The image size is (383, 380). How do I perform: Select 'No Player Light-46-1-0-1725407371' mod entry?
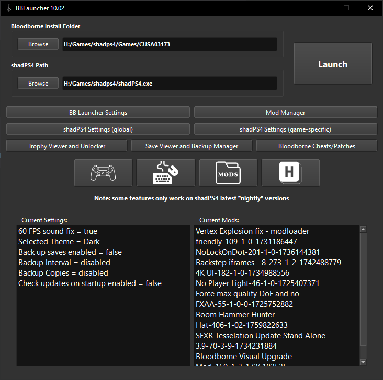pyautogui.click(x=257, y=283)
